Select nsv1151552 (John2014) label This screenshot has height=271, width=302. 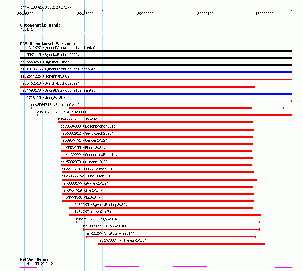[105, 226]
